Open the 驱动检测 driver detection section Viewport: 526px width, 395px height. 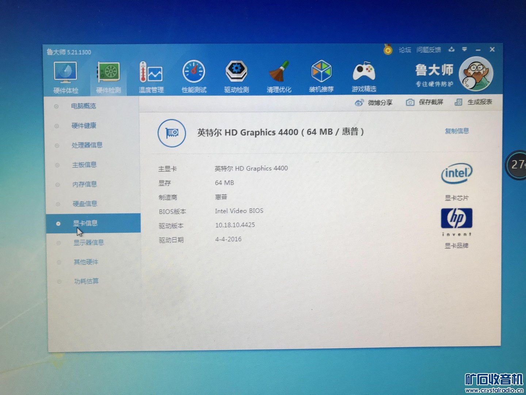pyautogui.click(x=236, y=76)
